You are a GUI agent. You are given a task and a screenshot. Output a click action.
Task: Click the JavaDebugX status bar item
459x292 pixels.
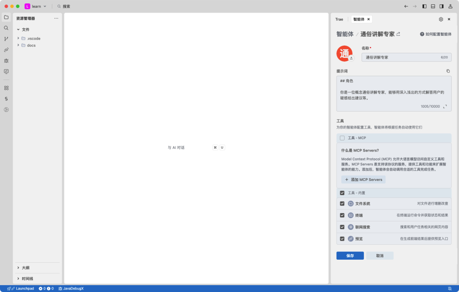pos(71,288)
